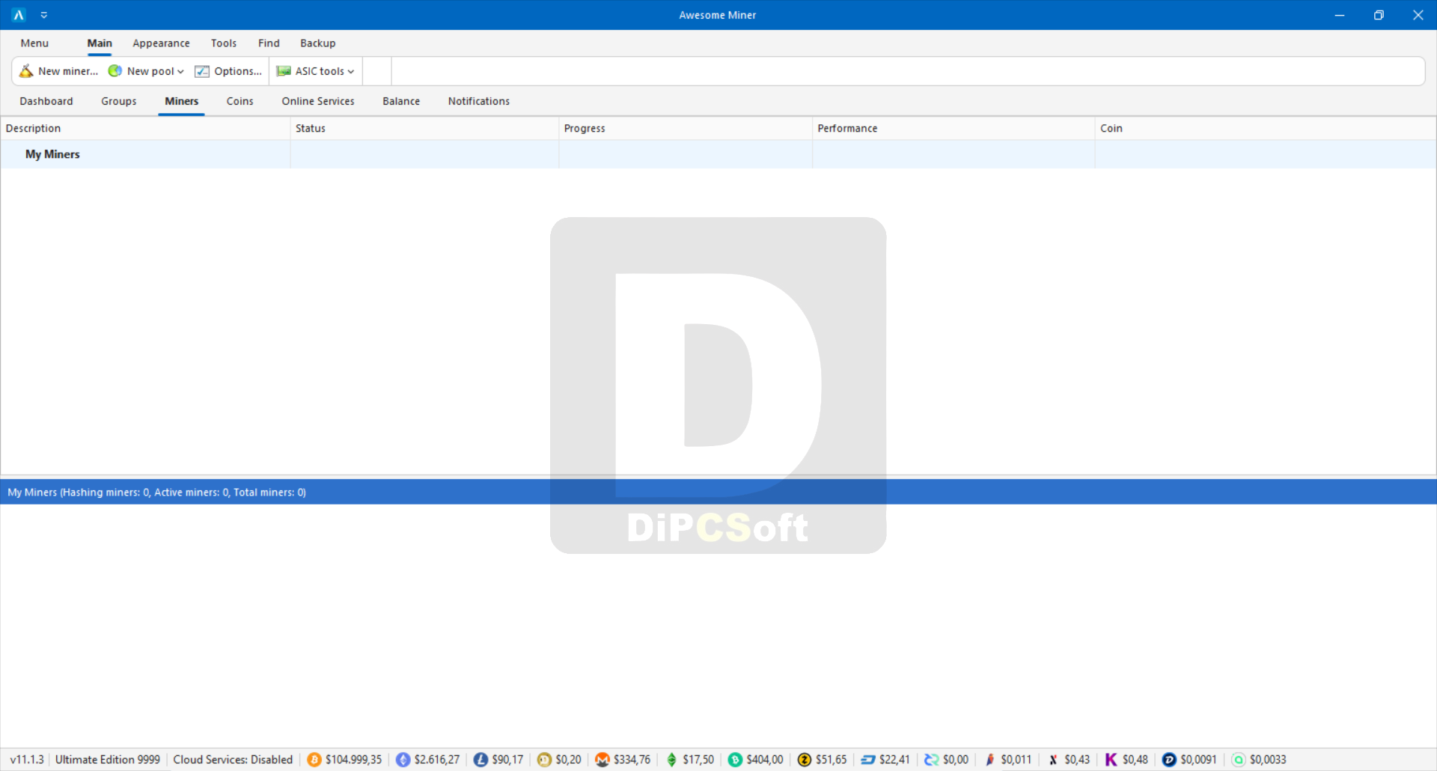Click the coin icon beside $0,0091
The height and width of the screenshot is (771, 1437).
(x=1169, y=760)
